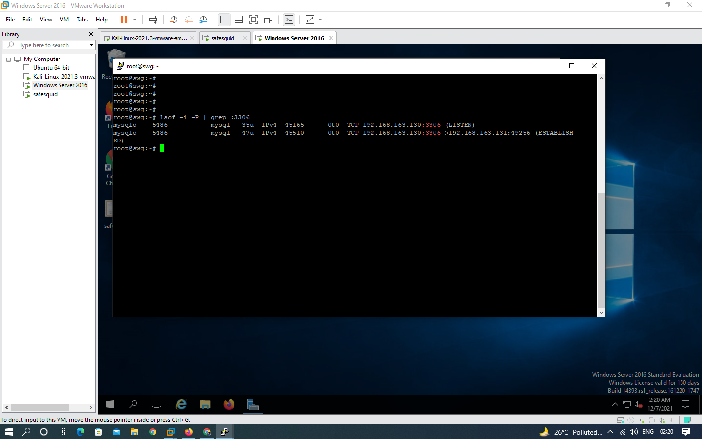
Task: Close the Library panel
Action: [x=91, y=34]
